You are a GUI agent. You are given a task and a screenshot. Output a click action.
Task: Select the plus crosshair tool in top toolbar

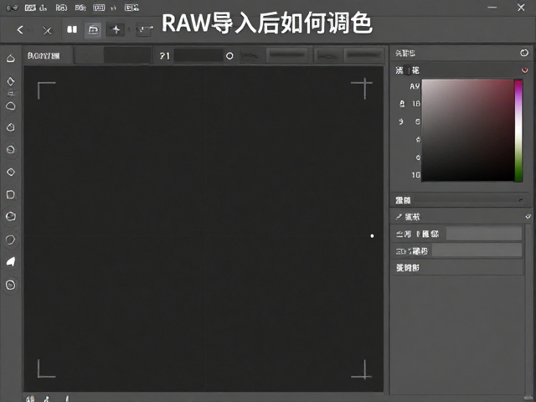pyautogui.click(x=116, y=30)
